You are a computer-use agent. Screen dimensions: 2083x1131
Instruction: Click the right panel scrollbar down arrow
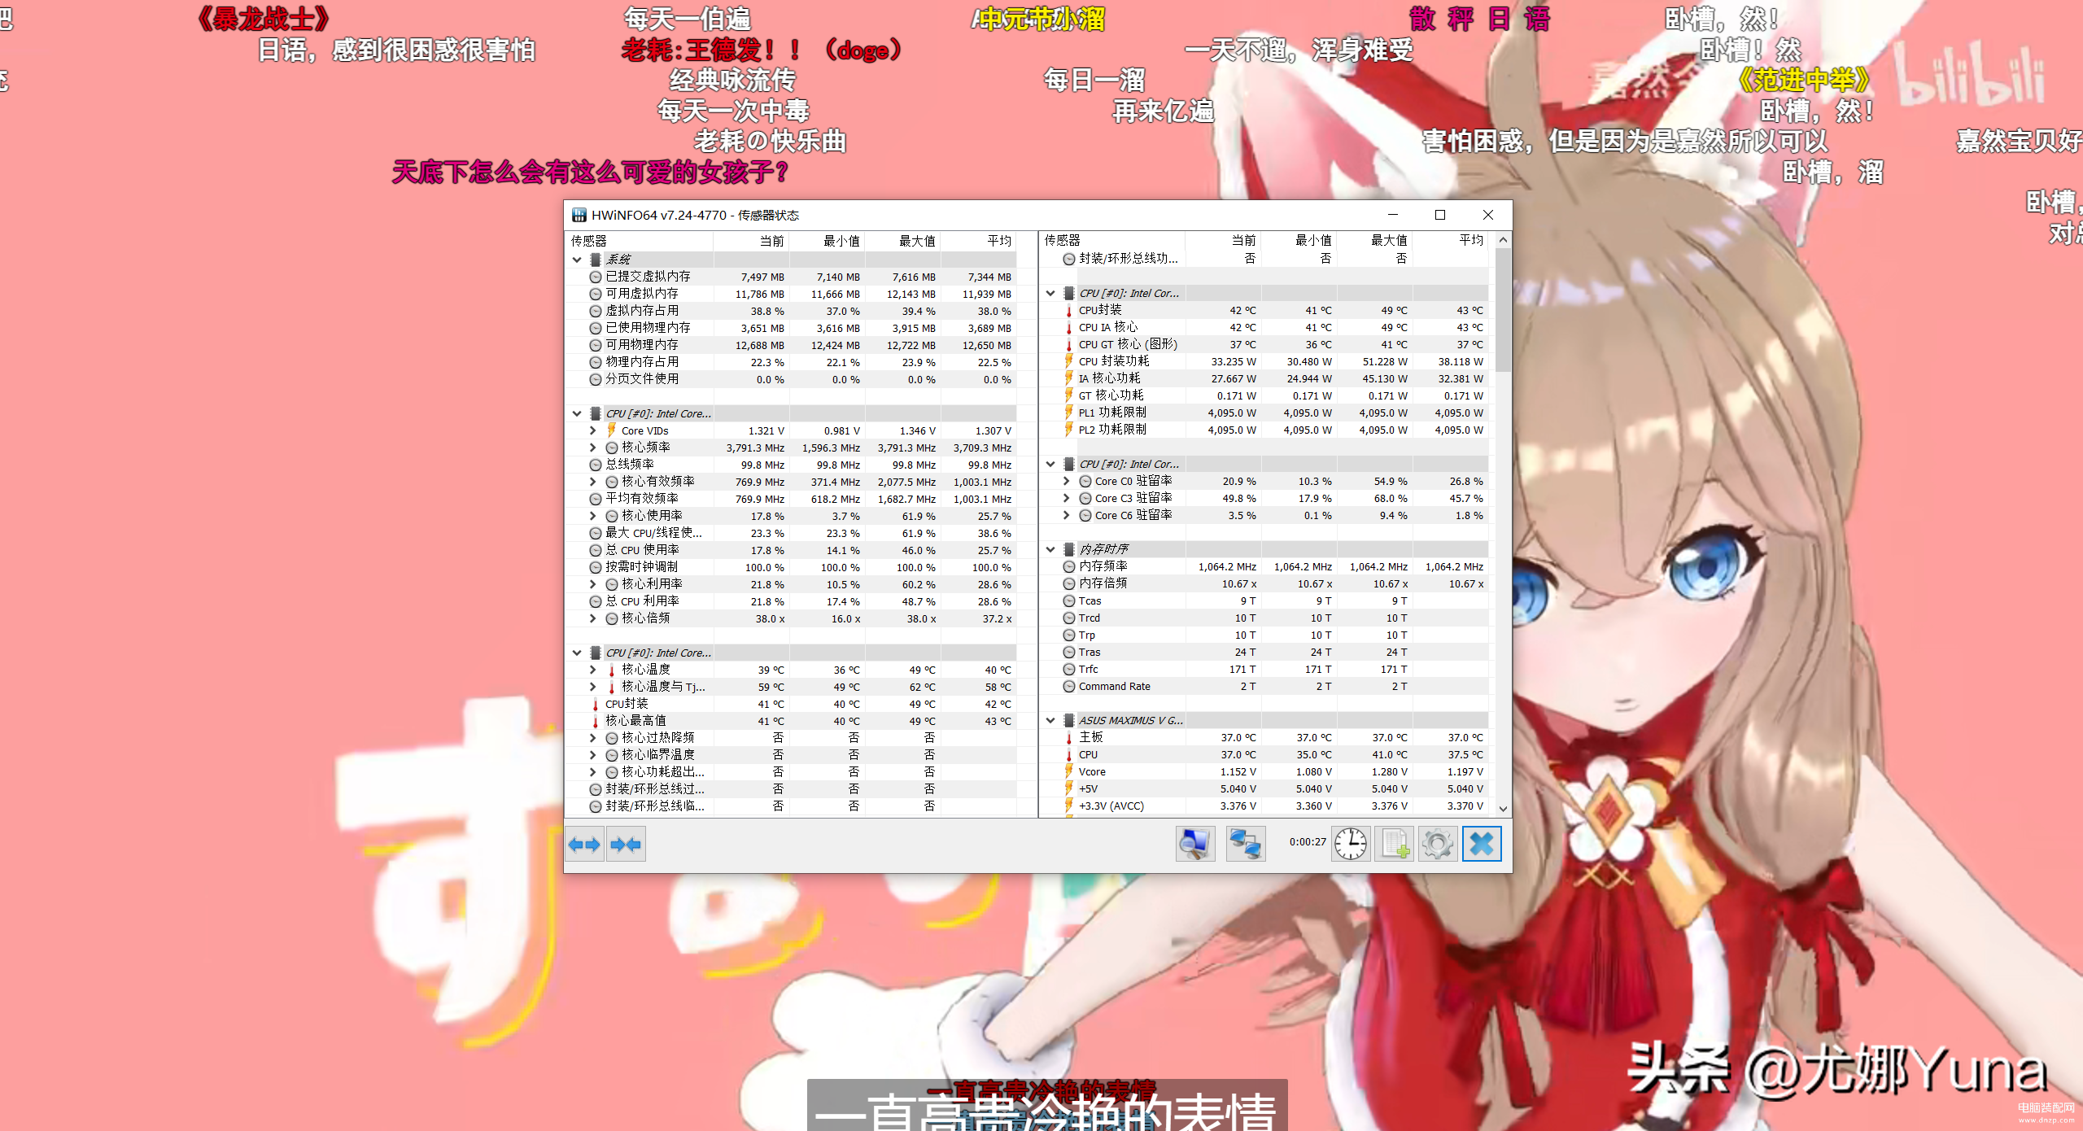1503,808
